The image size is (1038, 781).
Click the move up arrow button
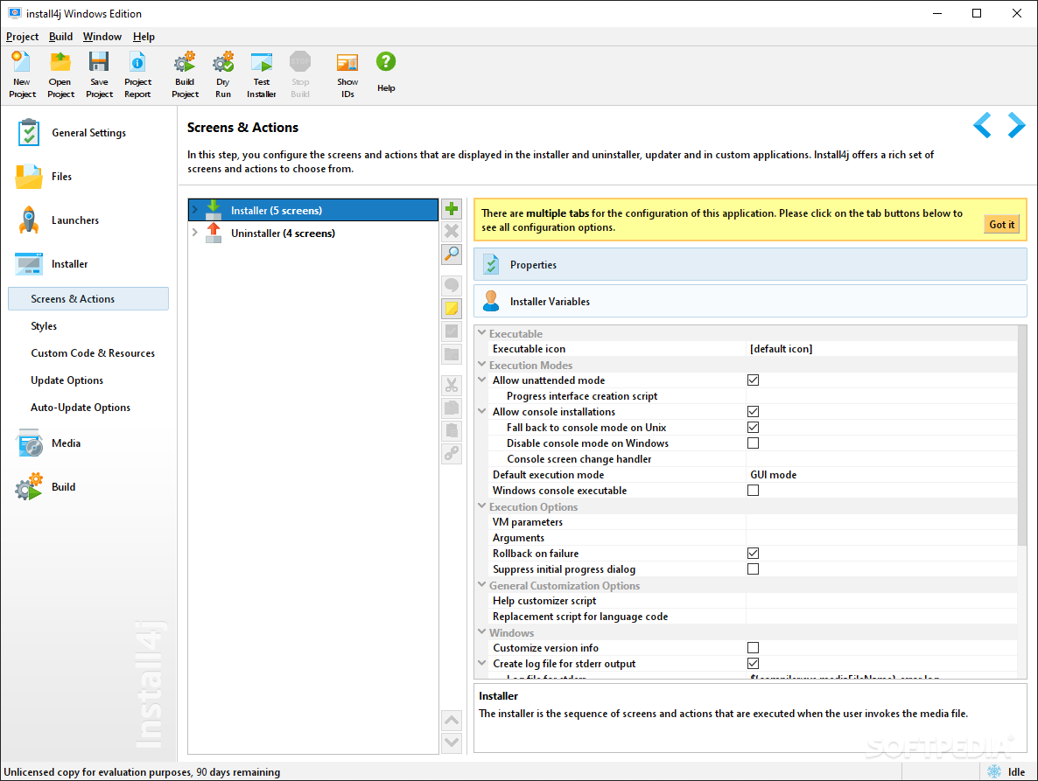452,720
